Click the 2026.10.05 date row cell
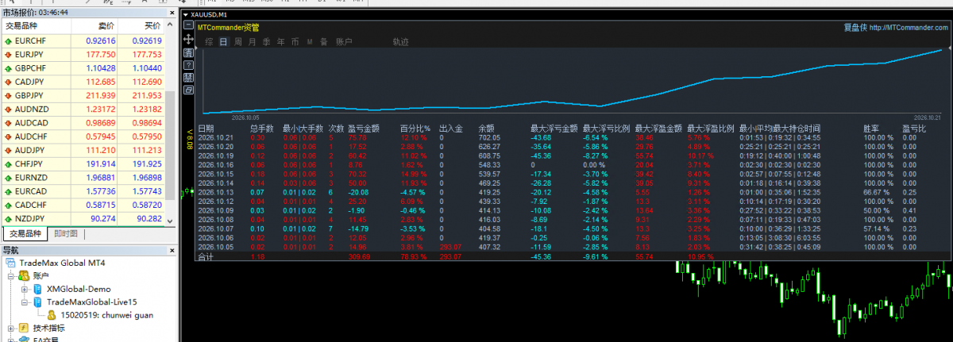 click(x=215, y=247)
